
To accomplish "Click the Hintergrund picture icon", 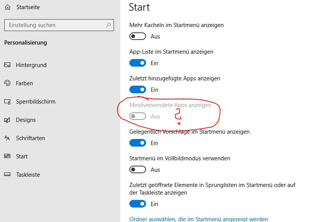I will 7,65.
